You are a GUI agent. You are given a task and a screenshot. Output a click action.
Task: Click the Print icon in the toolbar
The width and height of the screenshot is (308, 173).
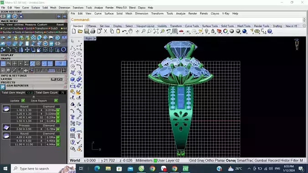coord(92,31)
